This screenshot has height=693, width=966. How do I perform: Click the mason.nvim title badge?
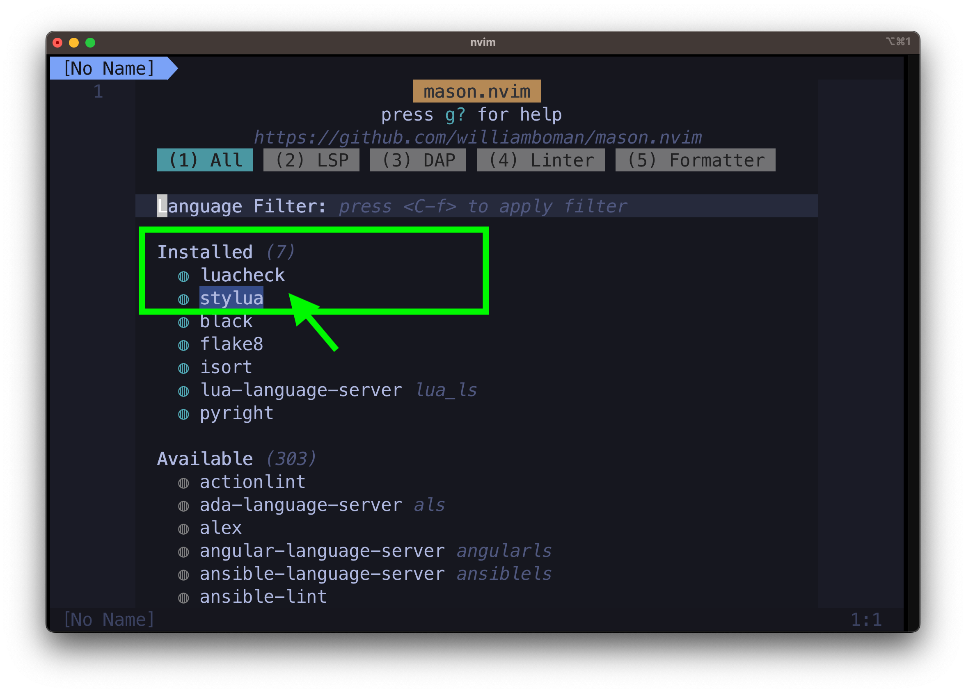(476, 91)
